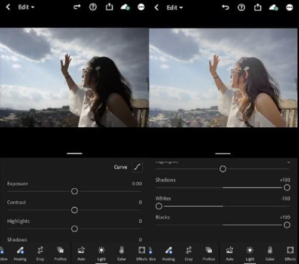This screenshot has height=264, width=299.
Task: Tap cloud sync icon in right screen
Action: tap(273, 8)
